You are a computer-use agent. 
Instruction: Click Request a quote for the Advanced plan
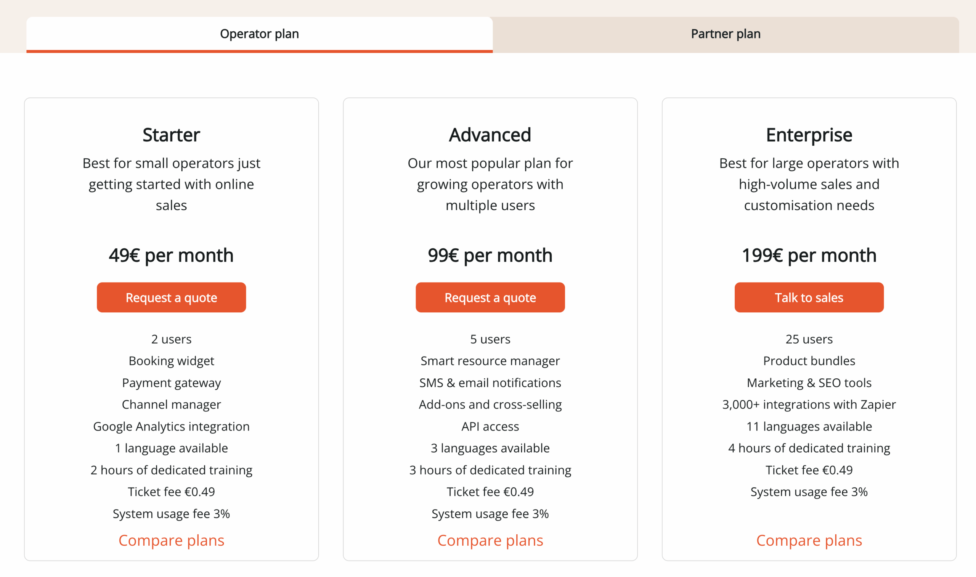490,297
